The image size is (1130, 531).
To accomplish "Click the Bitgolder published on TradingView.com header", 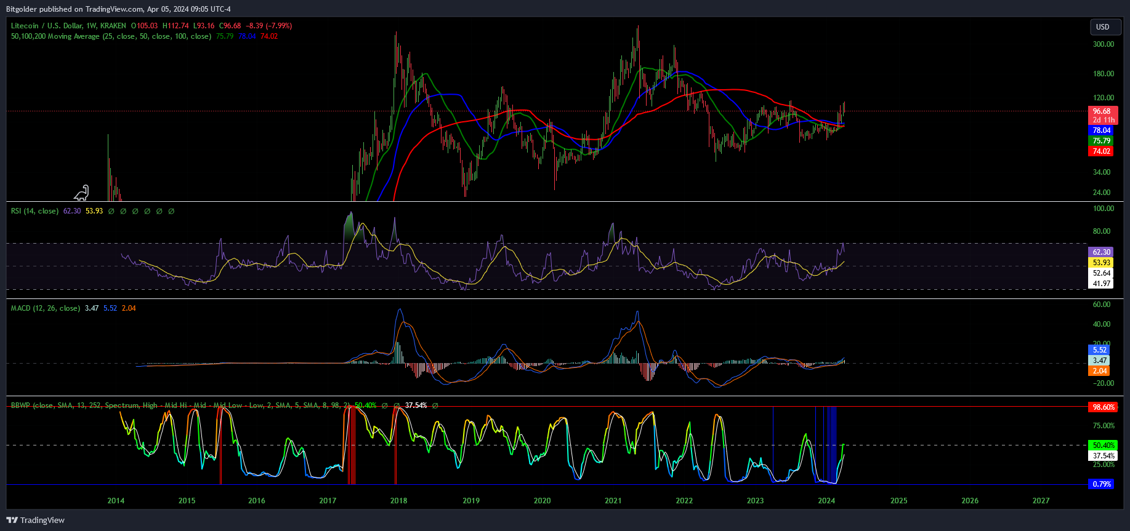I will click(118, 9).
